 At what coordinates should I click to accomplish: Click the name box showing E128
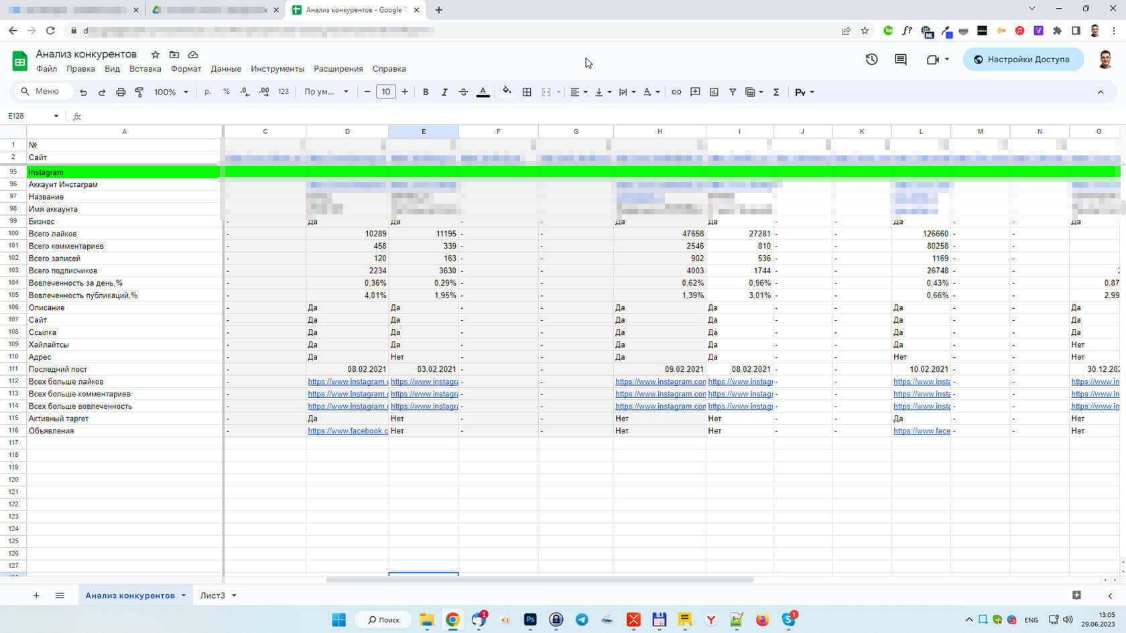click(x=32, y=116)
